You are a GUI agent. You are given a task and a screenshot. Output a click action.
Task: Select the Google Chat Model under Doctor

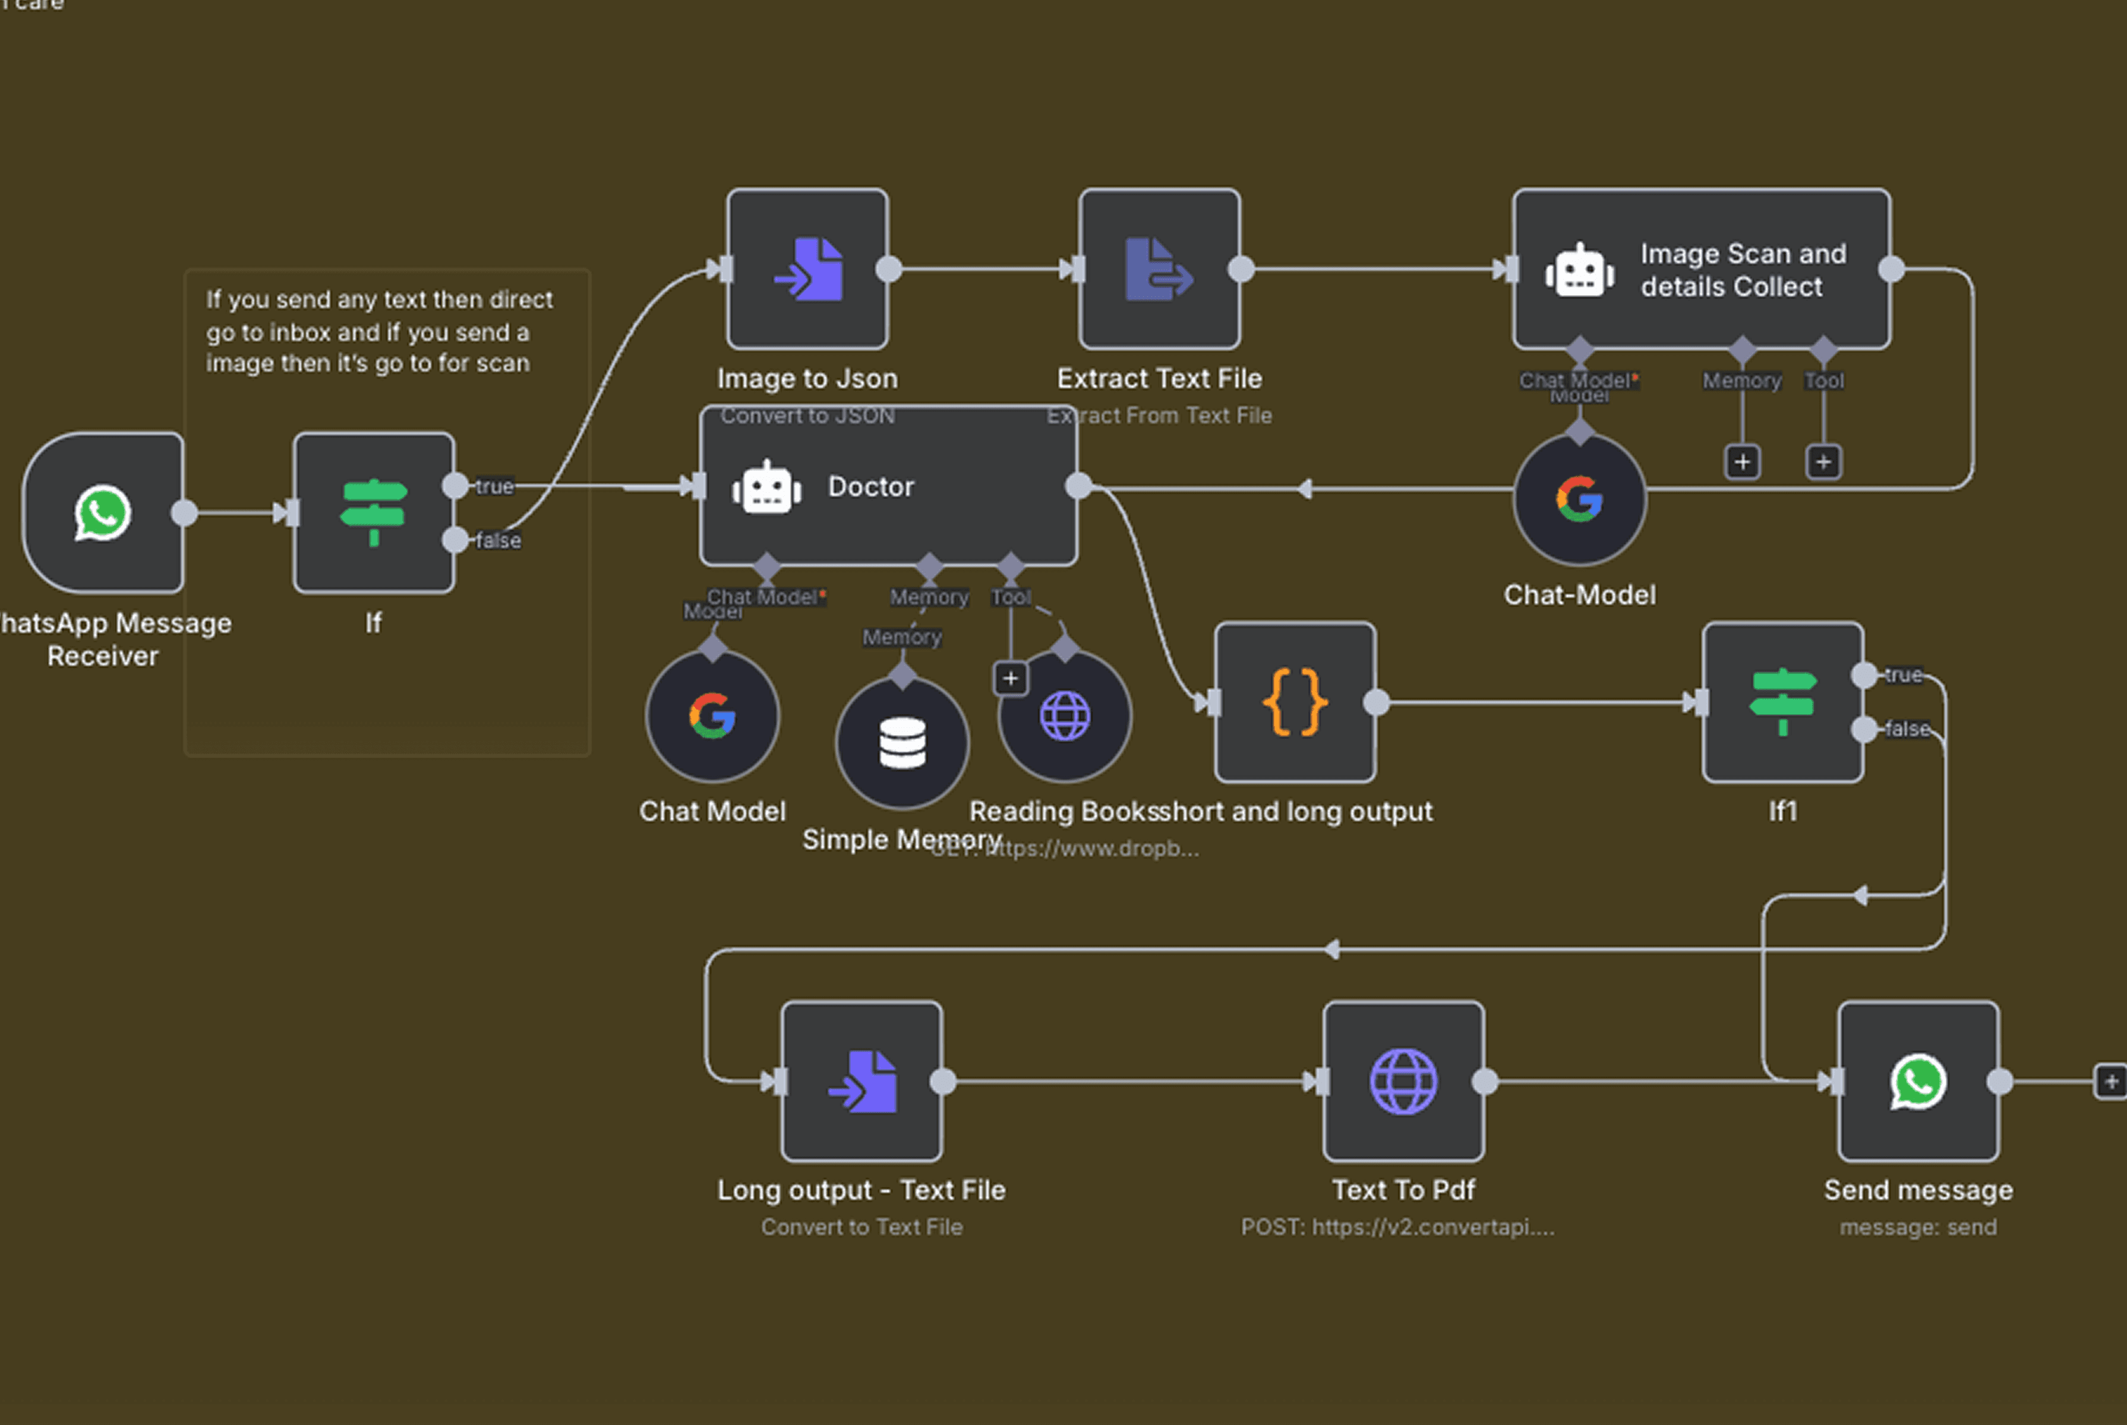pos(712,716)
